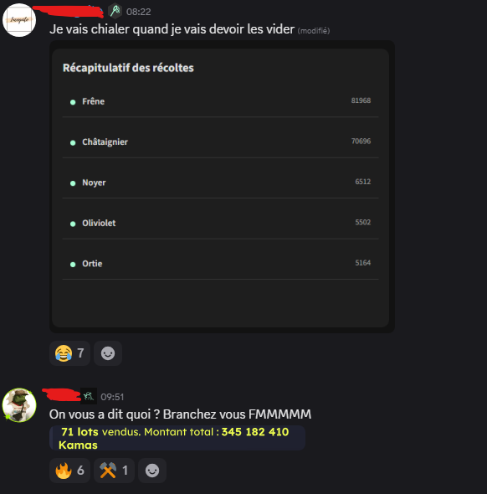The image size is (487, 494).
Task: Add a reaction to the second message
Action: pos(152,471)
